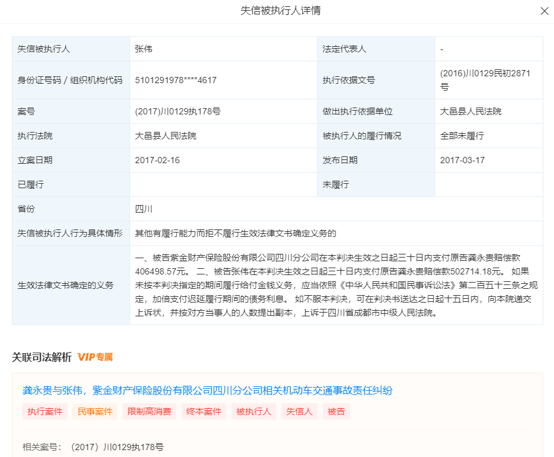Click 执行依据文号 value (2016)川0129民初2871号
The height and width of the screenshot is (457, 554).
(485, 80)
